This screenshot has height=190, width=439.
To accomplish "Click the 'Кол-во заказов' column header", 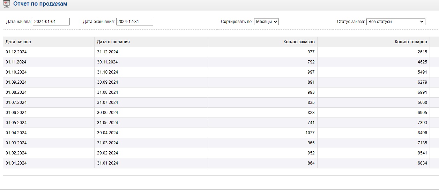I will (299, 42).
